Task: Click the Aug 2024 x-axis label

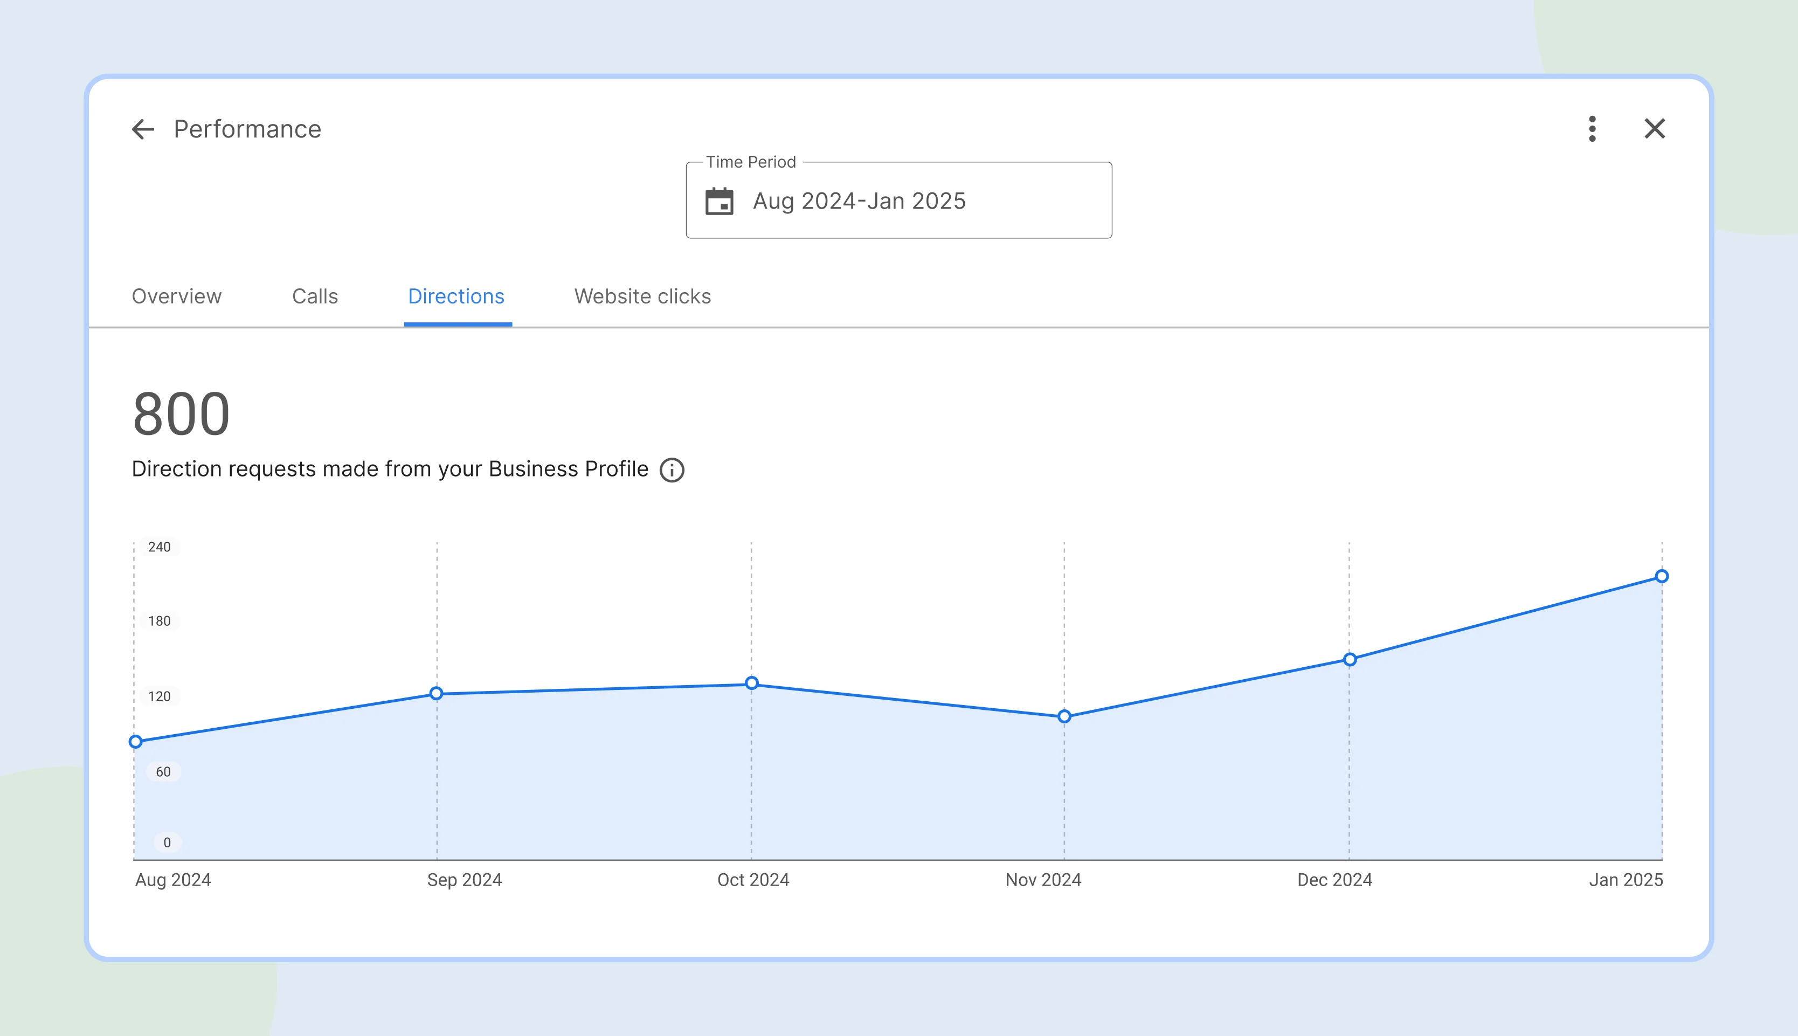Action: (x=173, y=880)
